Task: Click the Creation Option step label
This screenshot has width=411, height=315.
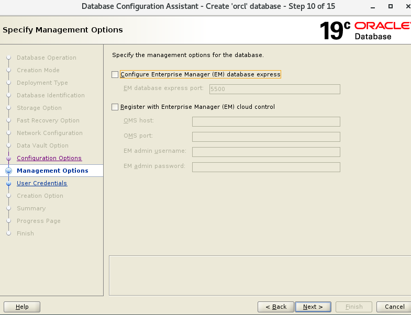Action: 40,196
